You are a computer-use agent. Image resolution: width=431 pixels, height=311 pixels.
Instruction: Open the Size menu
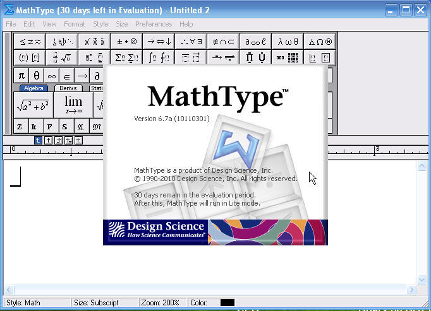point(122,24)
